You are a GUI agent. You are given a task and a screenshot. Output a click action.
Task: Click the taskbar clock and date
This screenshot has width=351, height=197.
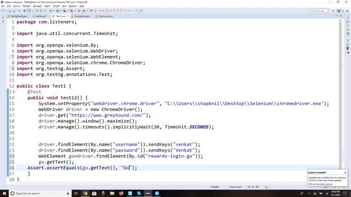click(x=336, y=193)
